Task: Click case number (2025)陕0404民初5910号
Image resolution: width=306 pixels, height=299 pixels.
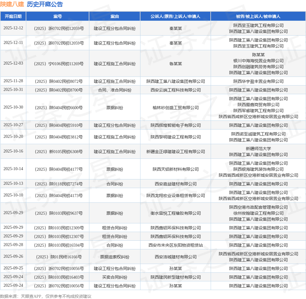Action: pyautogui.click(x=59, y=125)
